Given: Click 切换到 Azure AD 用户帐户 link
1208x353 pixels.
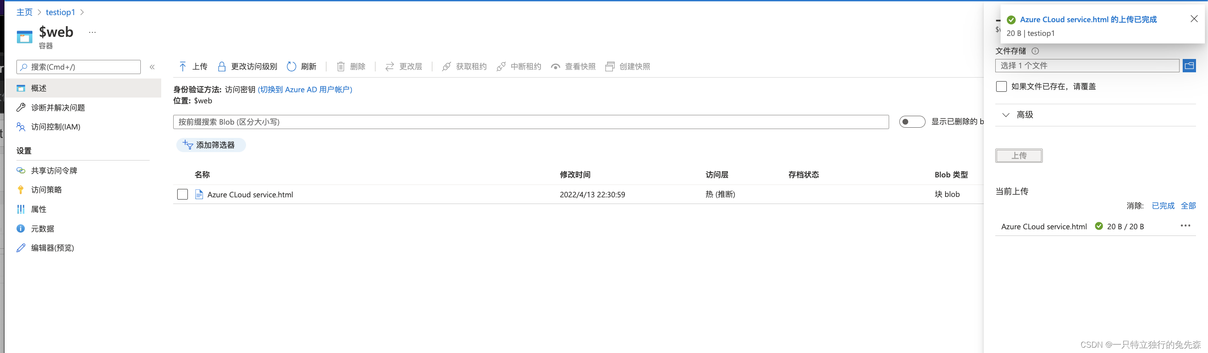Looking at the screenshot, I should (305, 90).
